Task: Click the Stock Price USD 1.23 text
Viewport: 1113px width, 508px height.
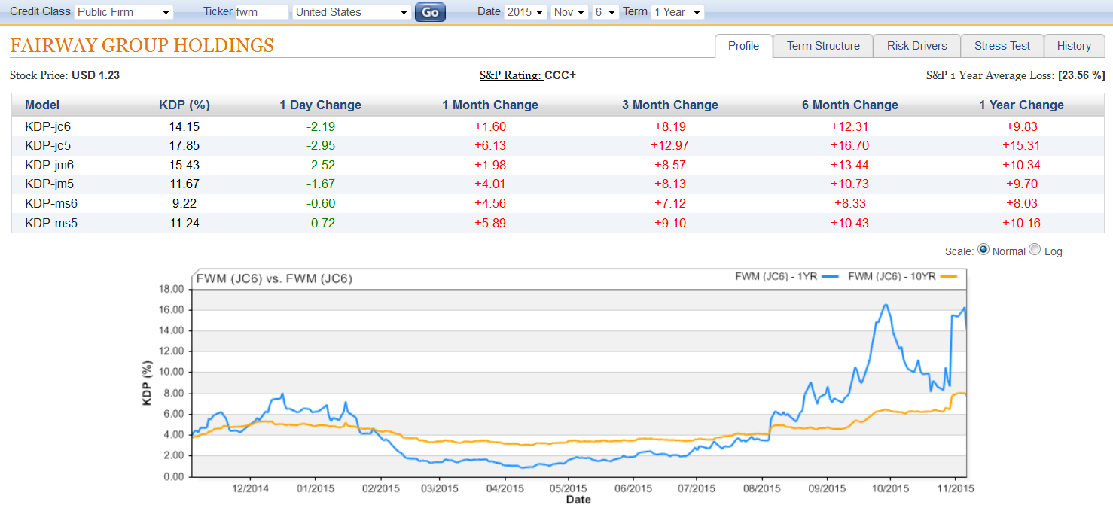Action: 65,75
